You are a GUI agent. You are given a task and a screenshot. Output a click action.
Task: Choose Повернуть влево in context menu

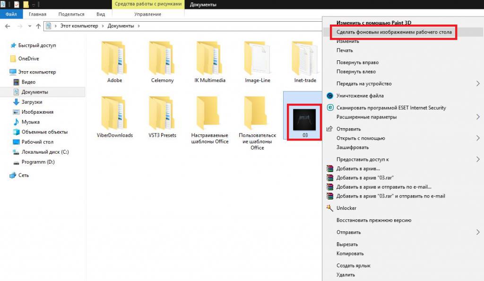click(356, 71)
